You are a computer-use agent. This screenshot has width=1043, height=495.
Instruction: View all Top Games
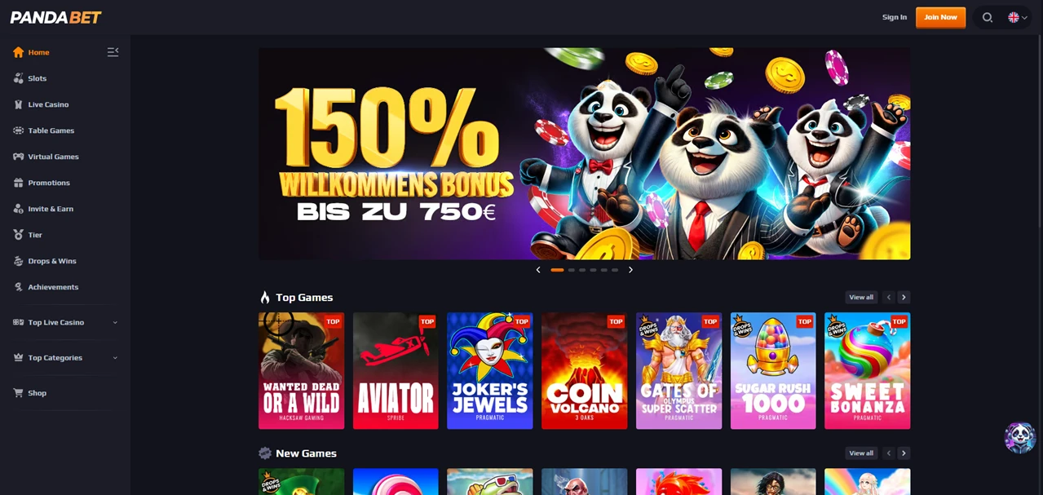pyautogui.click(x=861, y=298)
